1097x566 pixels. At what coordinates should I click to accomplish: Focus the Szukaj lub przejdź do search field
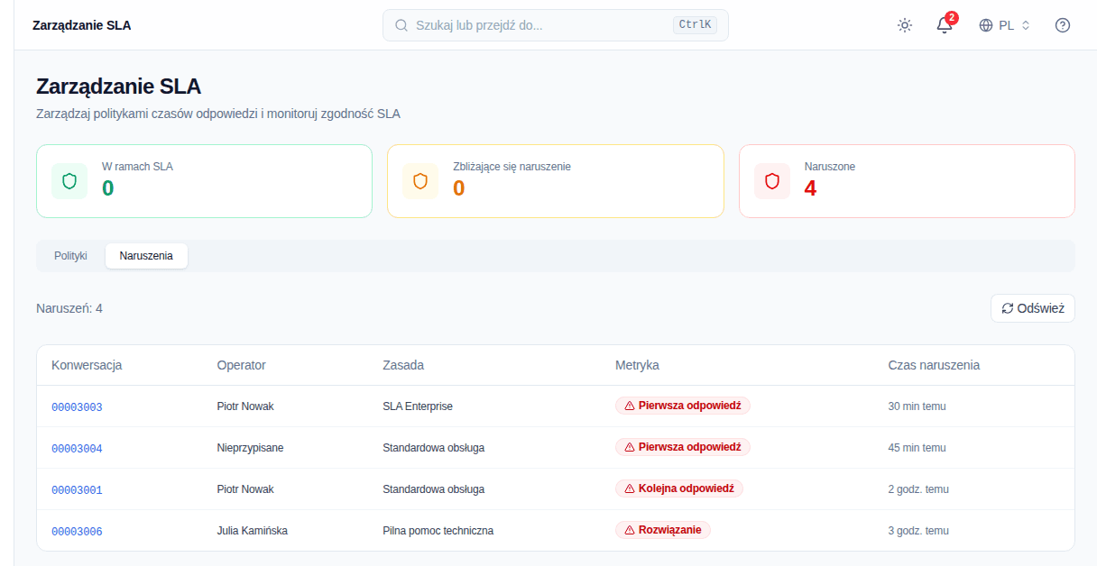pyautogui.click(x=556, y=25)
